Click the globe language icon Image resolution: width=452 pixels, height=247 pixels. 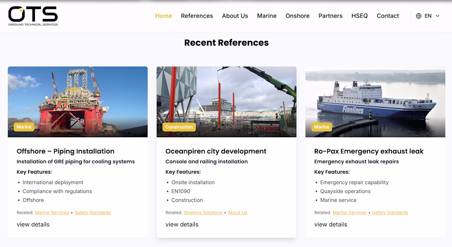click(x=419, y=16)
